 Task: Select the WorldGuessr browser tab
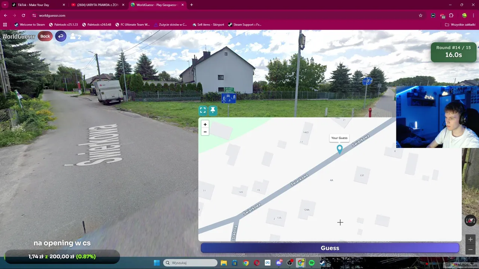point(157,5)
